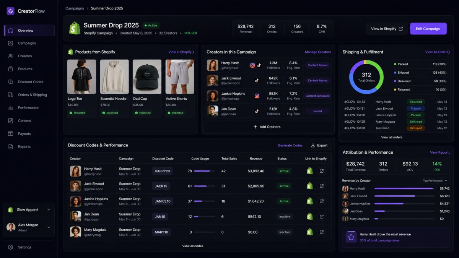
Task: Click the Inactive status badge for MARY10
Action: click(285, 232)
